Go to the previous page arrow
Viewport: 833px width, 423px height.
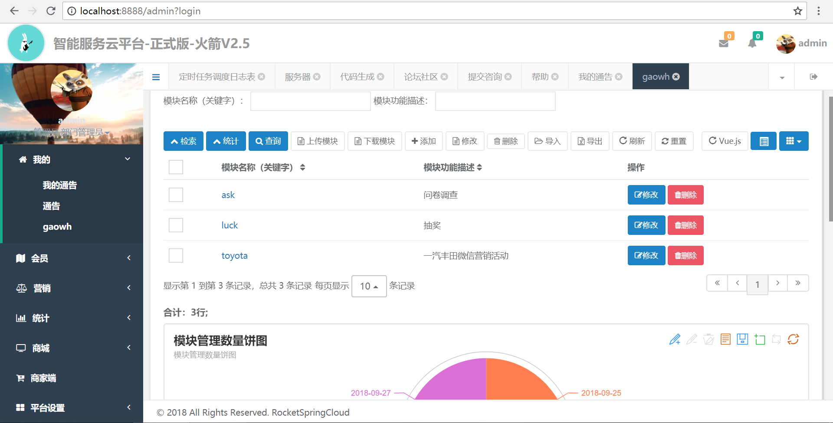point(737,283)
